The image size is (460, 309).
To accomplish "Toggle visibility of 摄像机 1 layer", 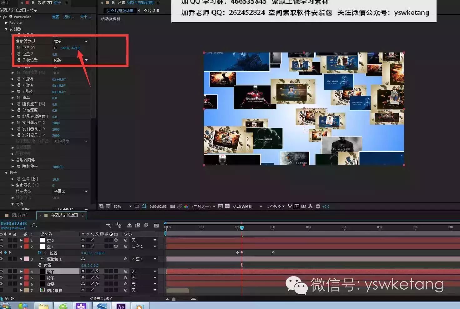I will [x=1, y=259].
